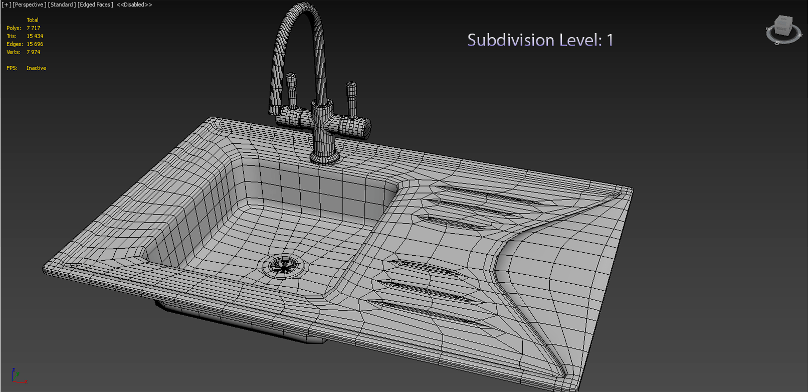Click the Verts count value 7 974
Image resolution: width=809 pixels, height=392 pixels.
click(x=33, y=52)
